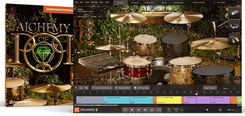This screenshot has height=116, width=245.
Task: Select the yellow Pre Chorus groove block
Action: tap(169, 100)
